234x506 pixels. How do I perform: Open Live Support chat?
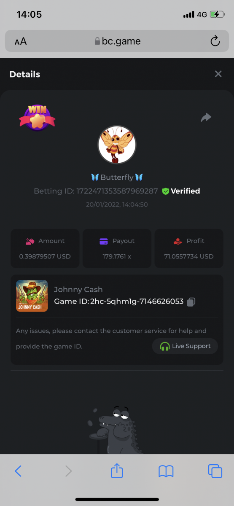(x=185, y=346)
